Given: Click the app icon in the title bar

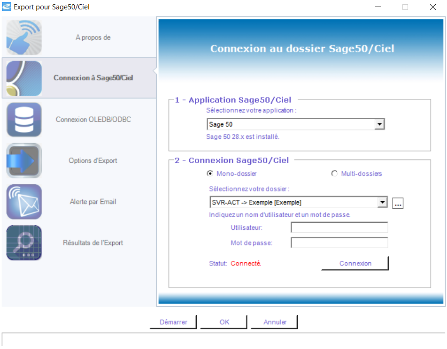Looking at the screenshot, I should 7,7.
